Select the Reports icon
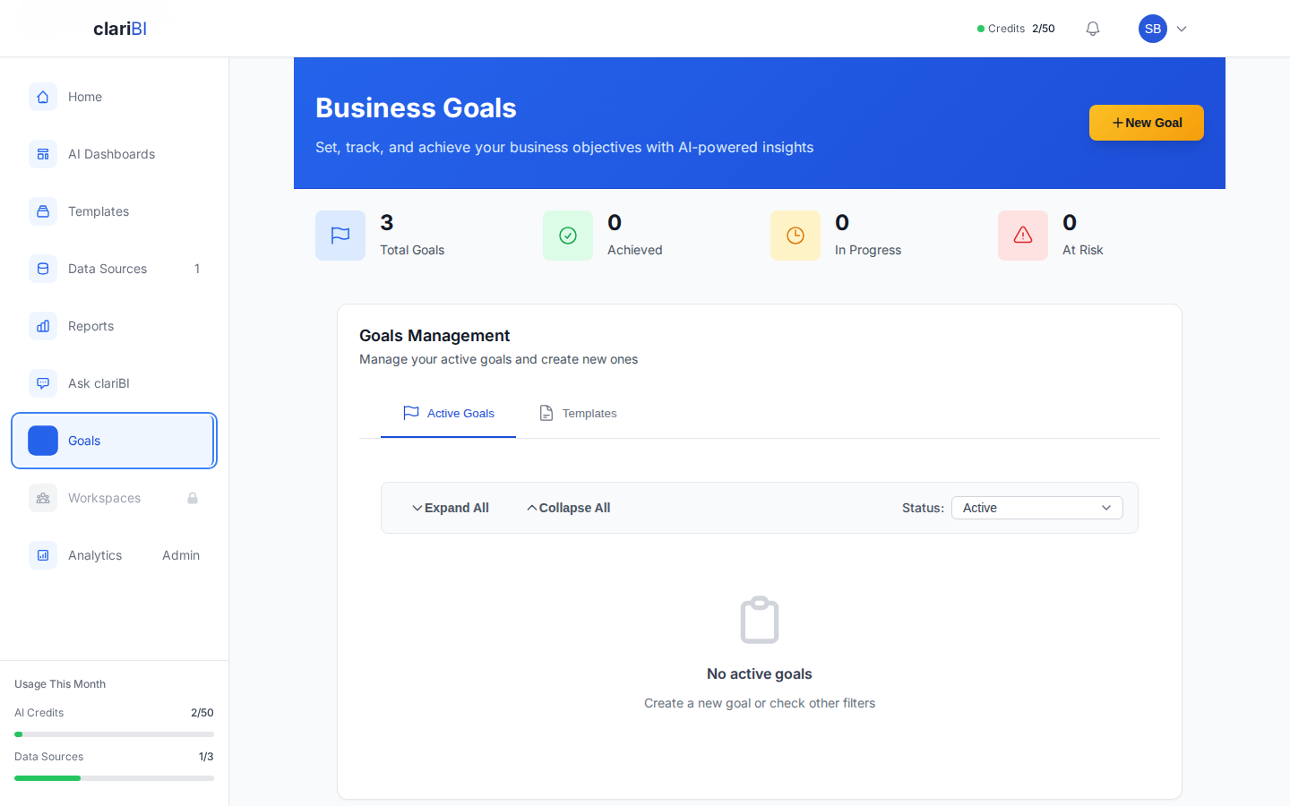The image size is (1290, 806). tap(42, 326)
